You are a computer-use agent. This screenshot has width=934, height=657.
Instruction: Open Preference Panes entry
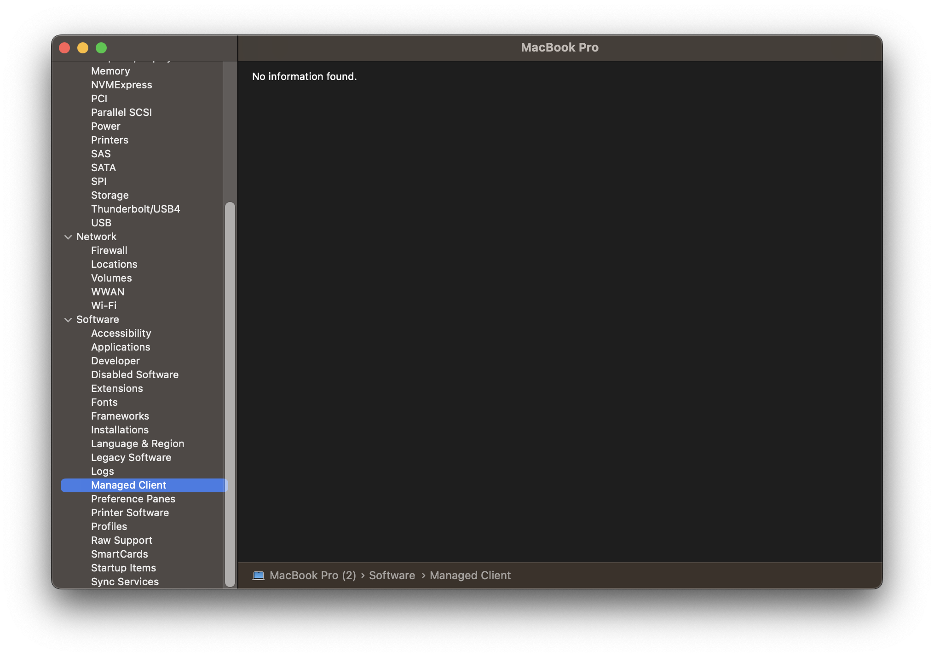tap(133, 499)
